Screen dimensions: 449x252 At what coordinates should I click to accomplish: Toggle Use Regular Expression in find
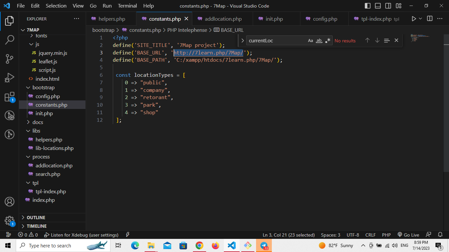(x=328, y=40)
